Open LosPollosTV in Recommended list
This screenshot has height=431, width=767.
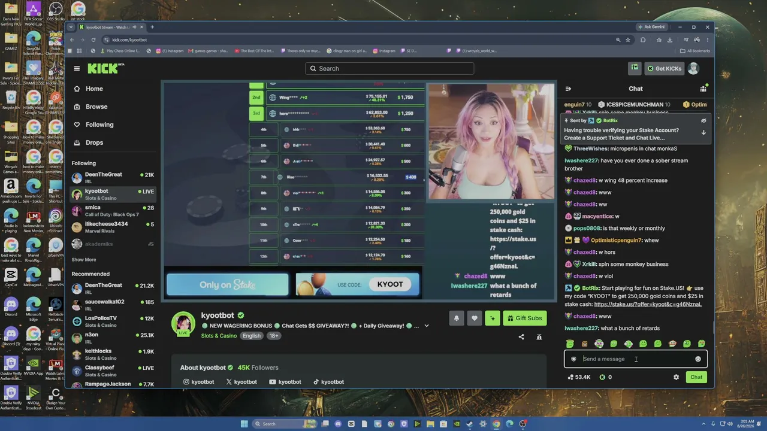(113, 321)
